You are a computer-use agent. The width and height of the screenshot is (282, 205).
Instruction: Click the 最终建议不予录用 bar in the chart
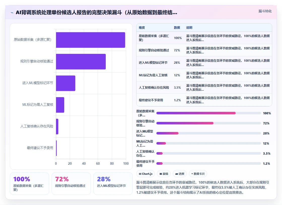[x=56, y=148]
